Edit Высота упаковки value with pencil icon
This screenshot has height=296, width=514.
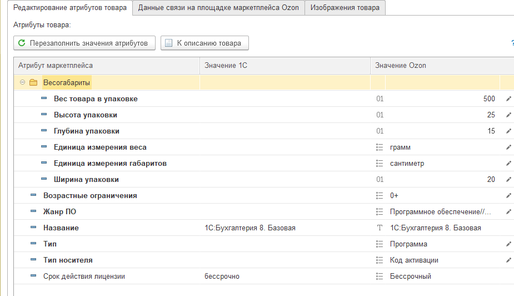(x=508, y=115)
